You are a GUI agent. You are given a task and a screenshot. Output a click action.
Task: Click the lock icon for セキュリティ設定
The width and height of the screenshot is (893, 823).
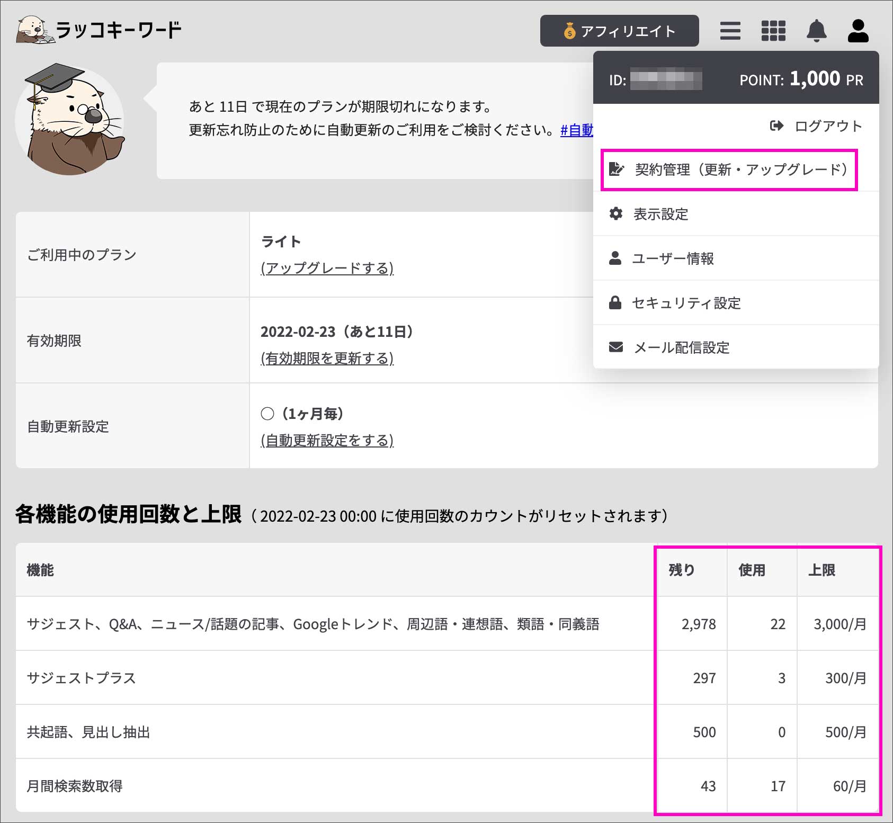(x=615, y=303)
